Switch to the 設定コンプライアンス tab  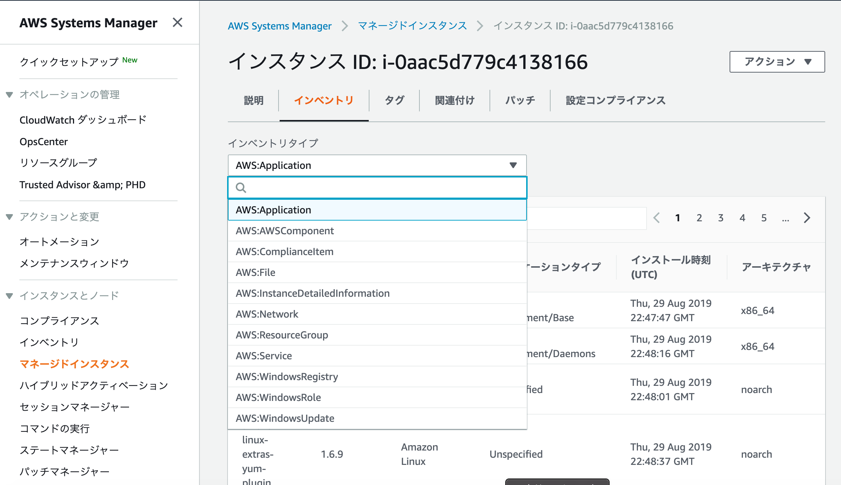tap(616, 100)
